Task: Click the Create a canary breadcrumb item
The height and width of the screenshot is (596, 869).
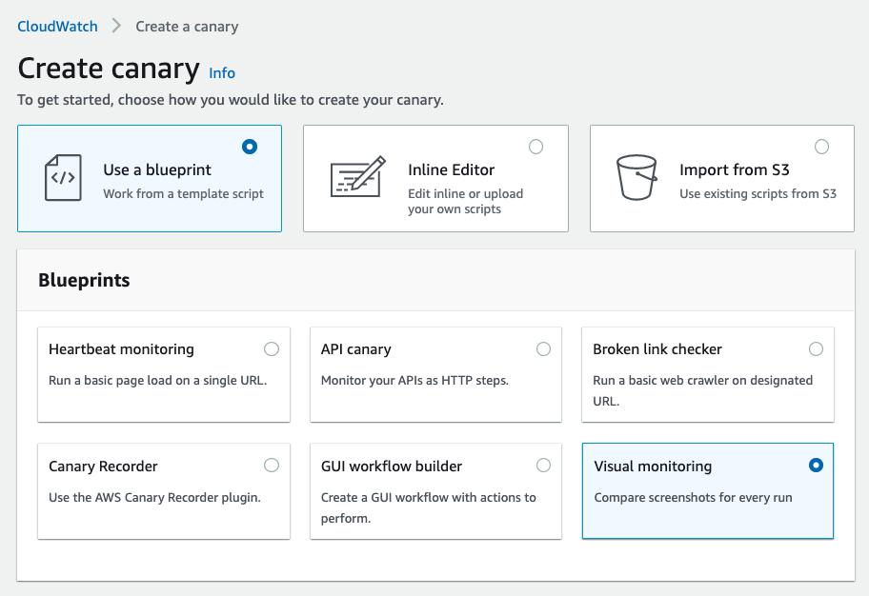Action: coord(187,27)
